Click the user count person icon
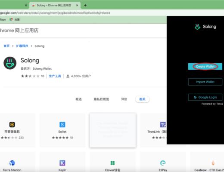Viewport: 224px width, 172px height. click(68, 76)
